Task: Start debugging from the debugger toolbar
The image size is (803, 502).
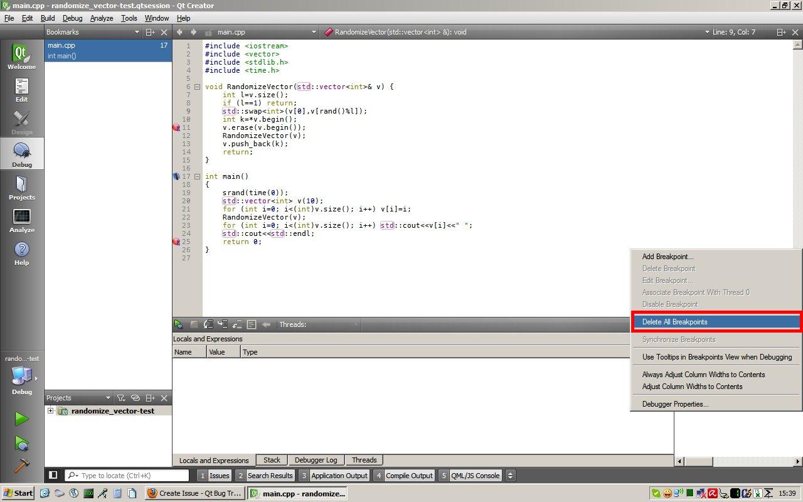Action: click(179, 324)
